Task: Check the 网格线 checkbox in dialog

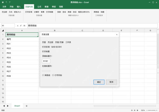Action: tap(43, 75)
